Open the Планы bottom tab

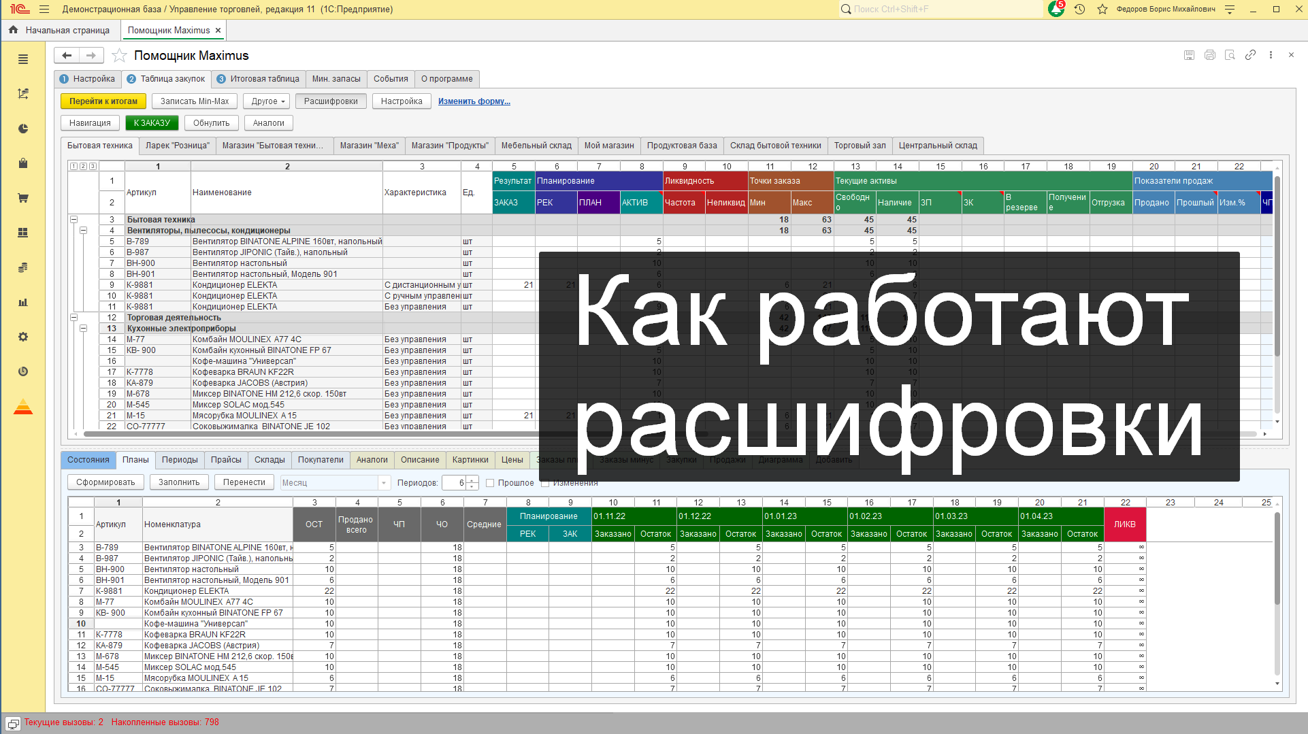click(135, 460)
